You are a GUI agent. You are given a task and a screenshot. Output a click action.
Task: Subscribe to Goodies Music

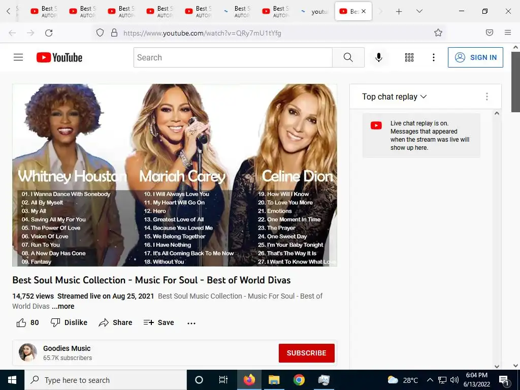[306, 353]
